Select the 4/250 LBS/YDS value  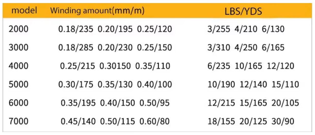point(246,48)
